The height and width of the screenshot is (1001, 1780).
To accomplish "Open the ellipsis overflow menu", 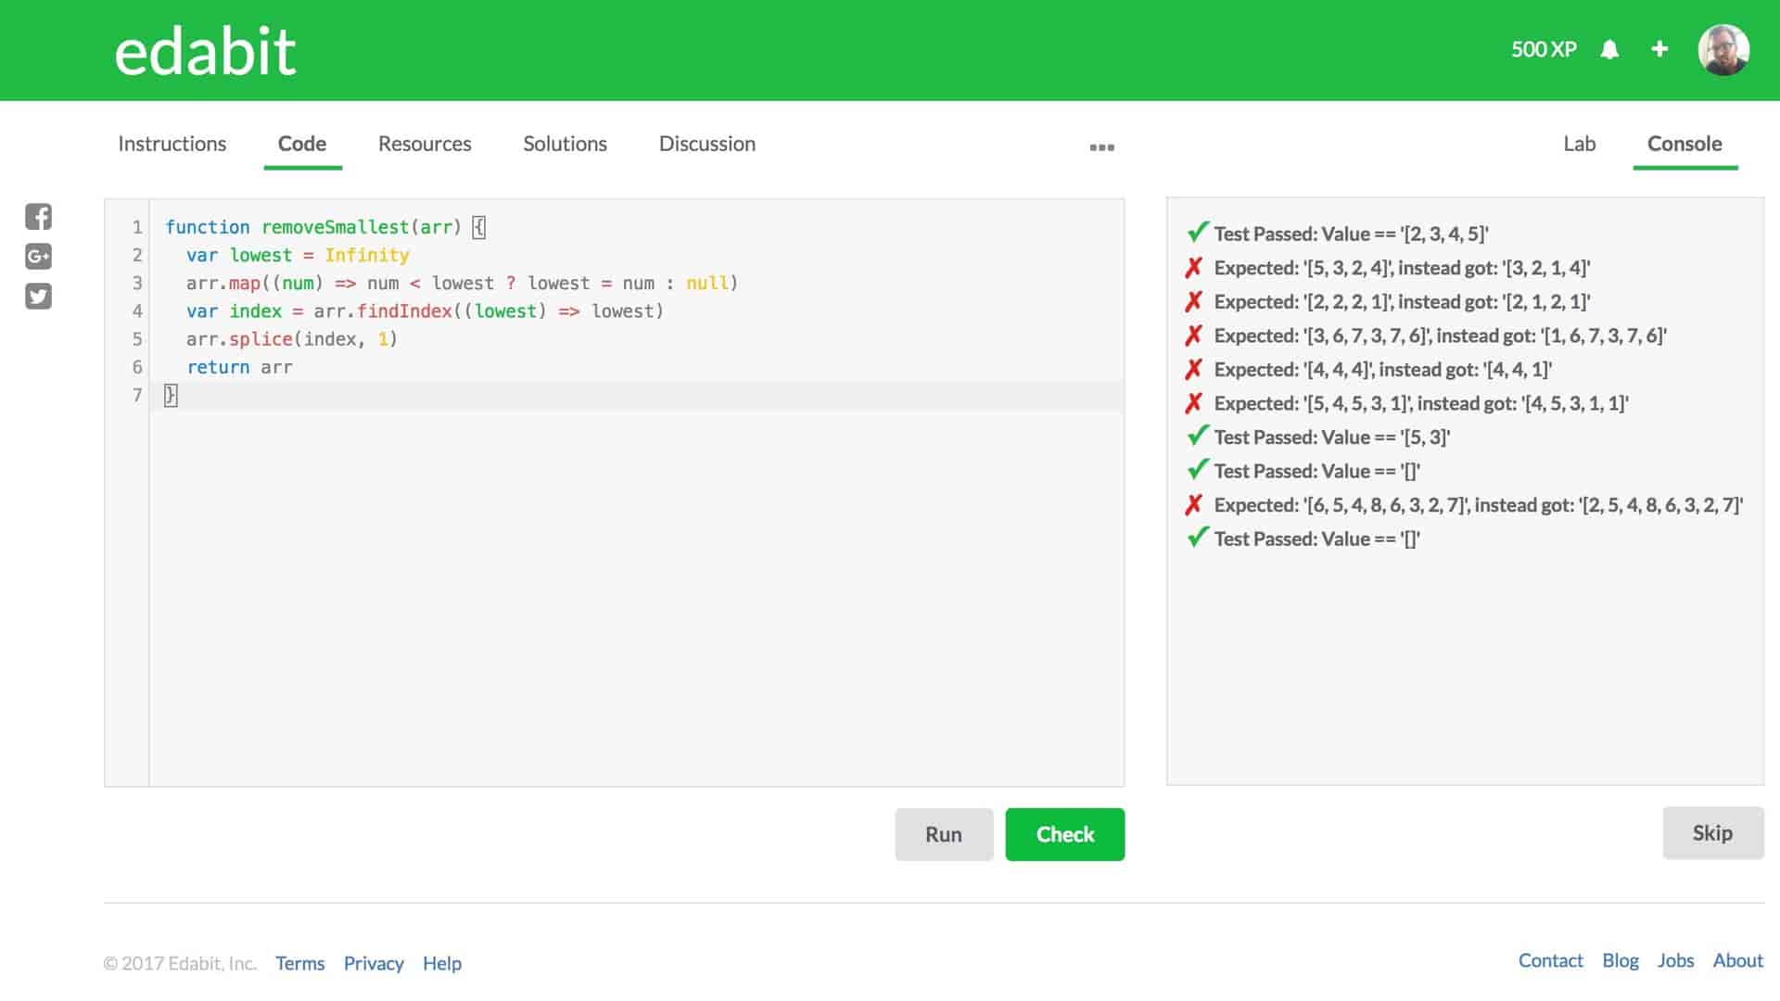I will (1102, 146).
